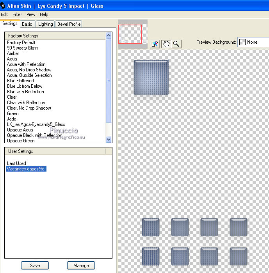This screenshot has width=269, height=273.
Task: Click the large glass square in the preview
Action: (151, 77)
